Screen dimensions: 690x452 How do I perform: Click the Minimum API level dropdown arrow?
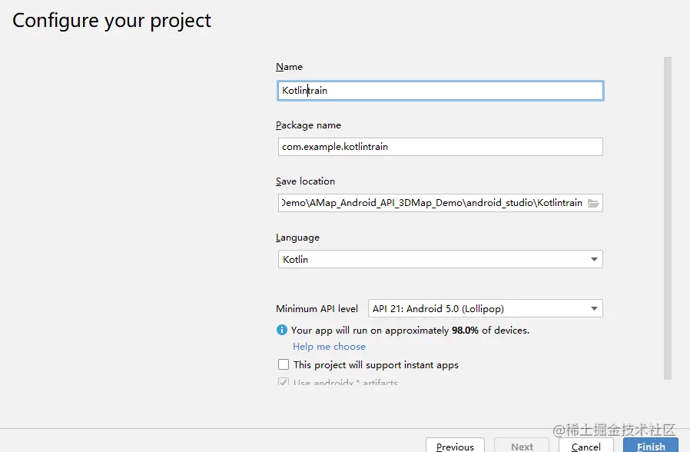tap(594, 309)
